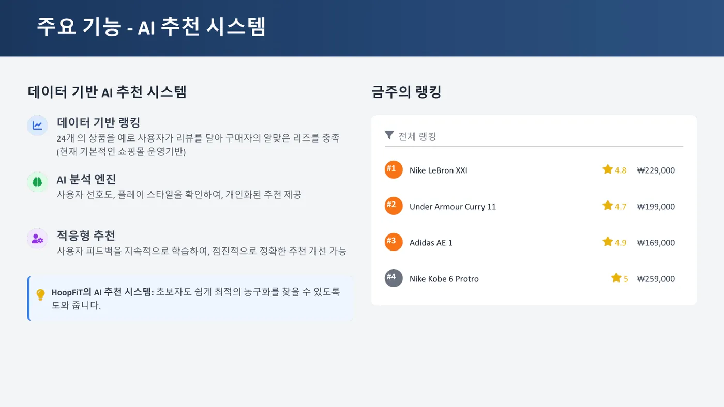
Task: Click the filter funnel icon by 전체 랭킹
Action: coord(389,135)
